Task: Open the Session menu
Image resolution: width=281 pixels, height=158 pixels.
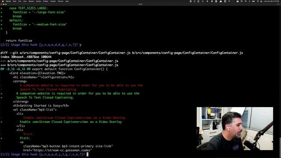Action: click(31, 1)
